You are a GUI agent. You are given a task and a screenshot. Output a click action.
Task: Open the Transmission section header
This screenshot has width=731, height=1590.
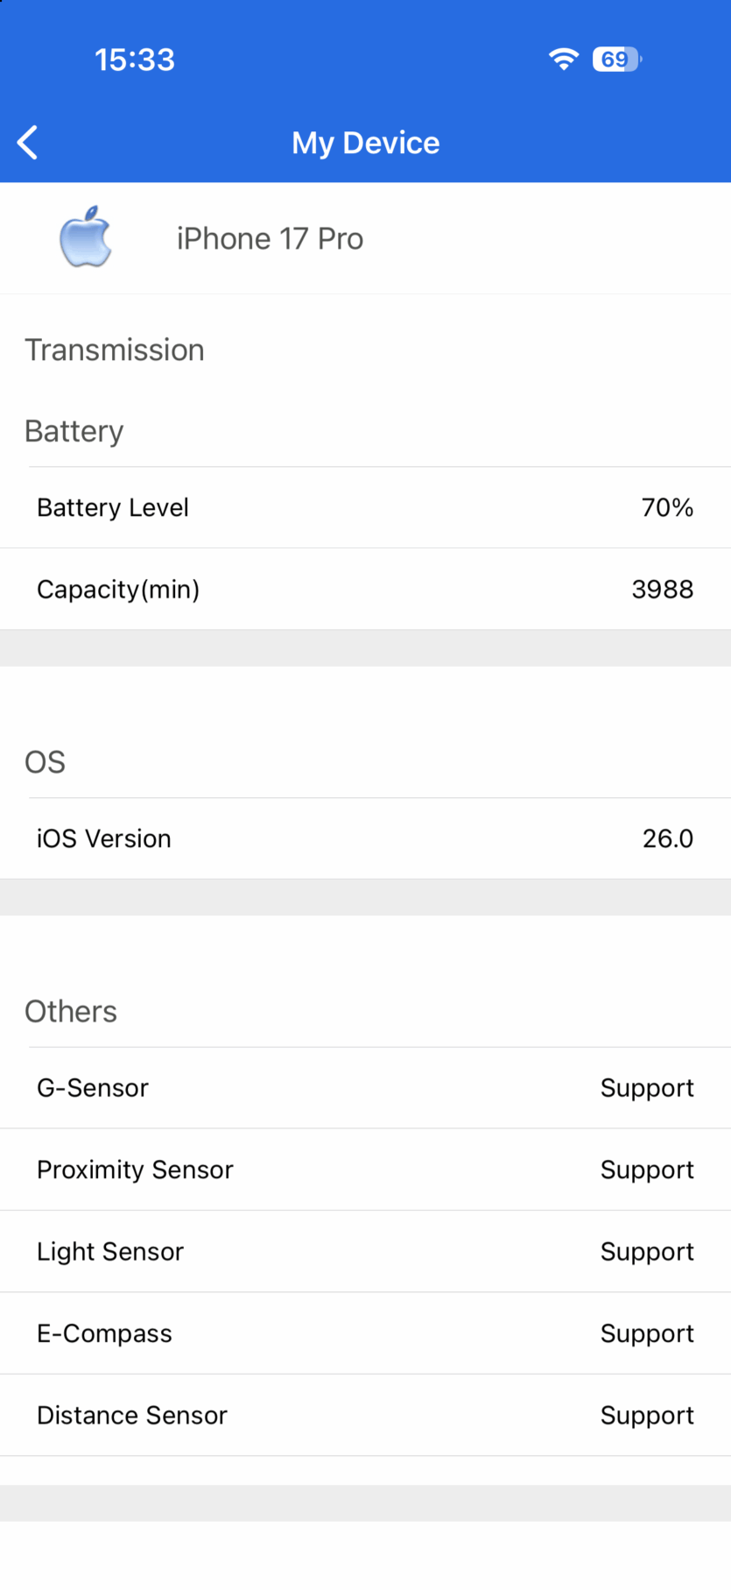pos(115,350)
